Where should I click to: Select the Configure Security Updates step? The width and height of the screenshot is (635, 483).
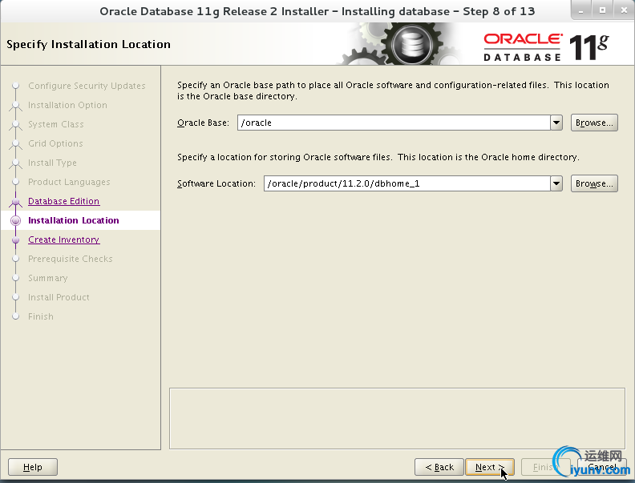[x=87, y=86]
